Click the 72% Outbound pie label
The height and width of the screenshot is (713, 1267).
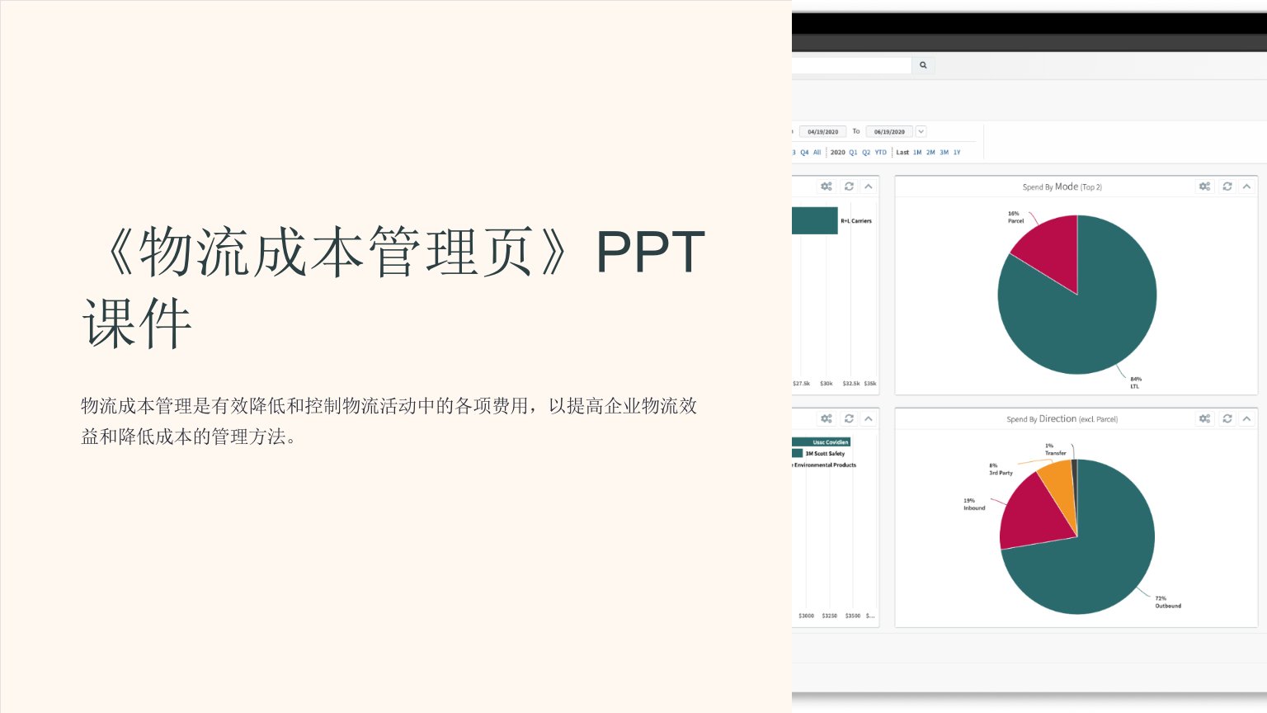coord(1168,602)
